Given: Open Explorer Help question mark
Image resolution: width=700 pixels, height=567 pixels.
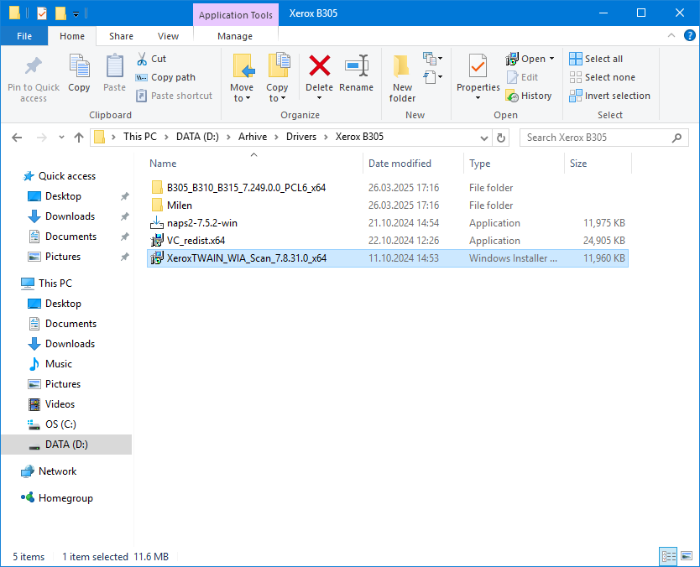Looking at the screenshot, I should (689, 35).
